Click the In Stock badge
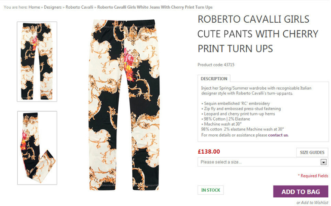 (x=211, y=190)
